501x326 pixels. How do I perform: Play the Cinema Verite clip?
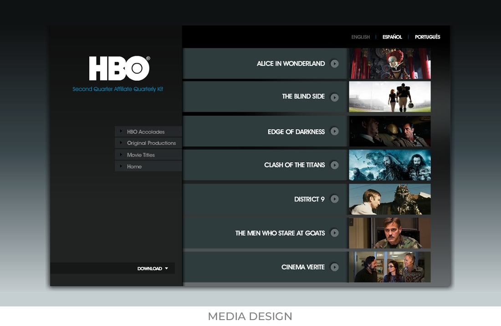point(335,267)
